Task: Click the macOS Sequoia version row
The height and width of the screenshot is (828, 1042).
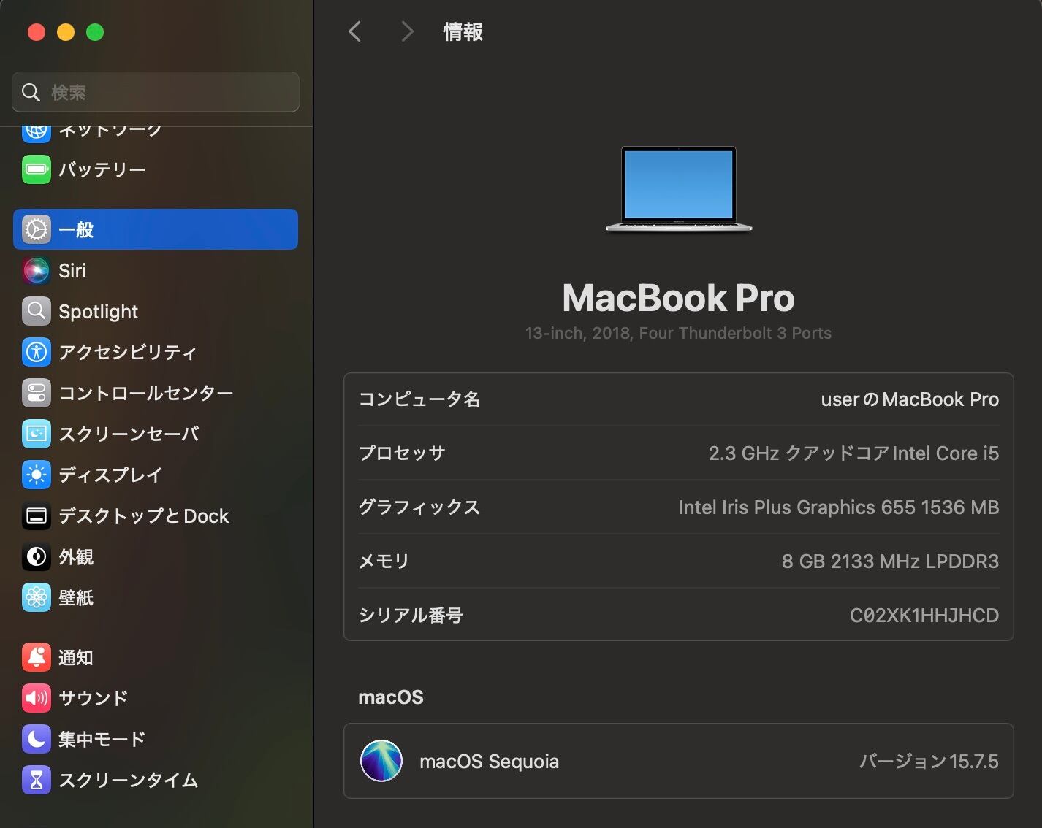Action: [x=679, y=761]
